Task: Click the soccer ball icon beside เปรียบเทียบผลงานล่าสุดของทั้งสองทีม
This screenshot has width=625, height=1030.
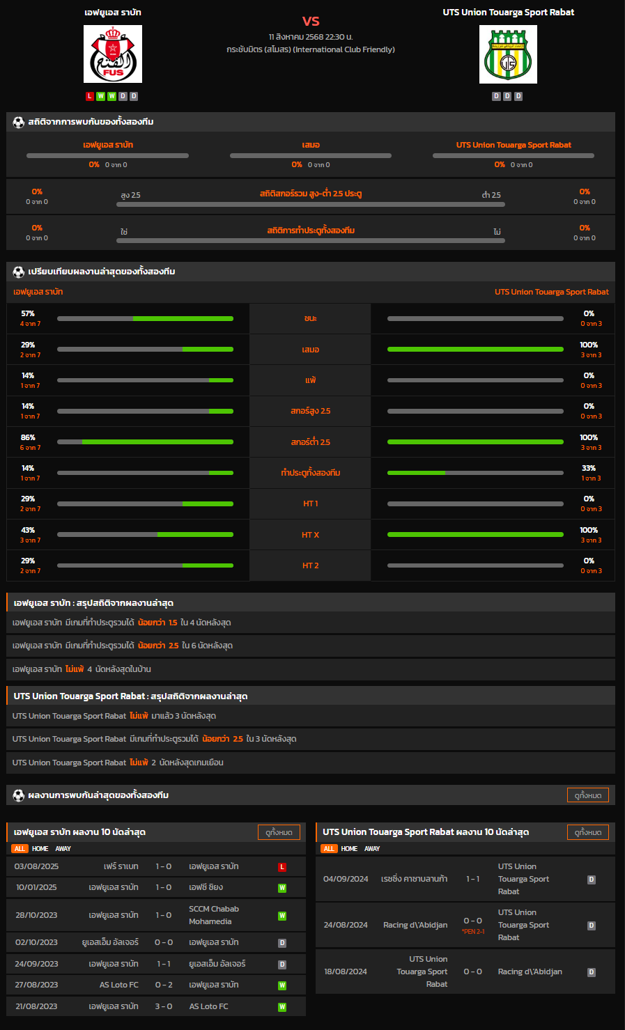Action: 19,272
